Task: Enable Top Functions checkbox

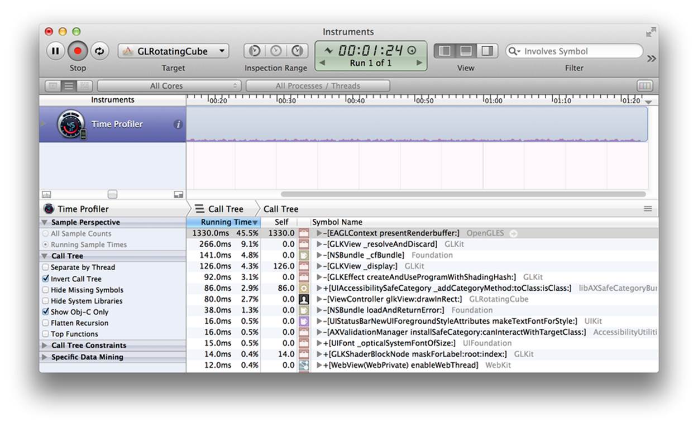Action: point(46,334)
